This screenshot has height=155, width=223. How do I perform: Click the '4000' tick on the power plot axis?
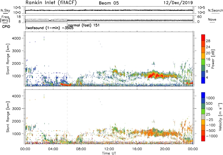[16, 38]
